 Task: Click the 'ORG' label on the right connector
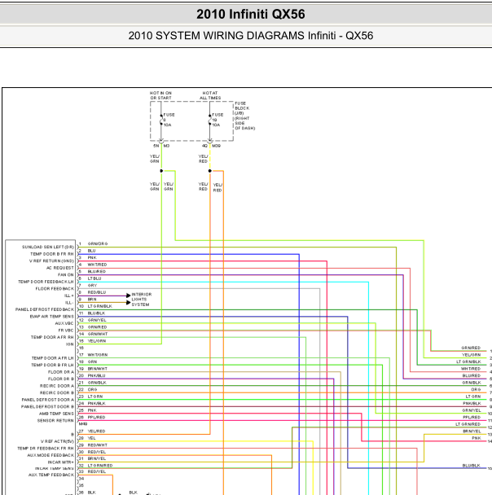pos(476,389)
